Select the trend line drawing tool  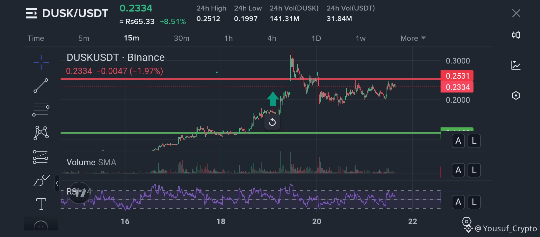(41, 86)
